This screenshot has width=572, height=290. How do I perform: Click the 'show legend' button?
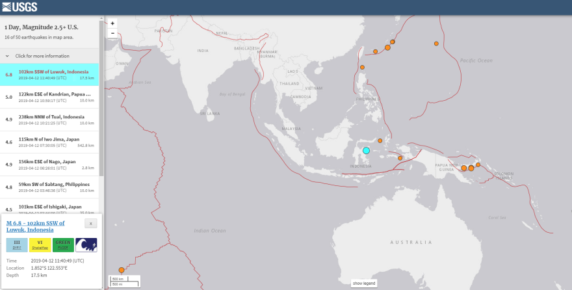click(x=363, y=283)
